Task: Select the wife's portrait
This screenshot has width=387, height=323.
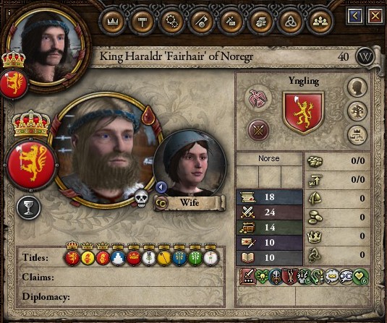Action: [190, 162]
